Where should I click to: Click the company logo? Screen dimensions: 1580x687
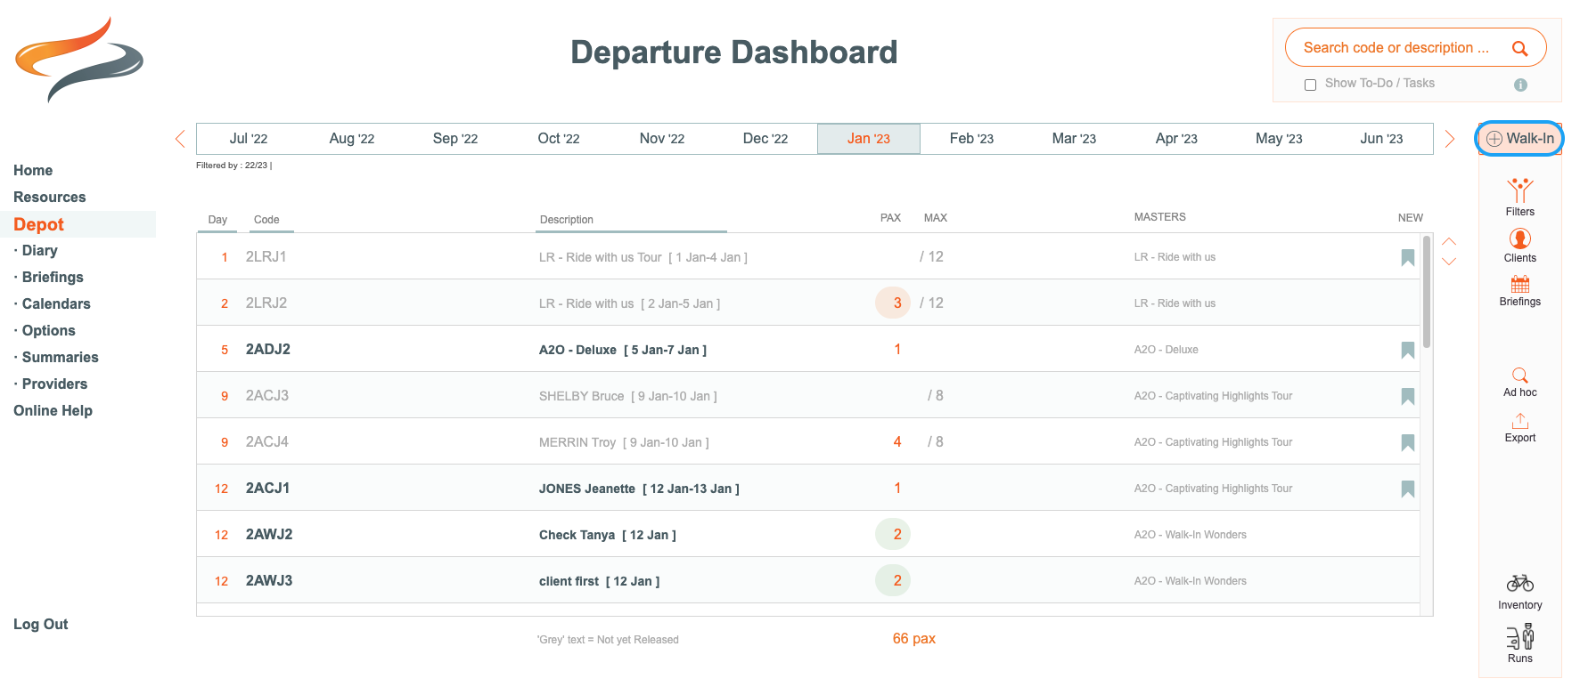[79, 59]
